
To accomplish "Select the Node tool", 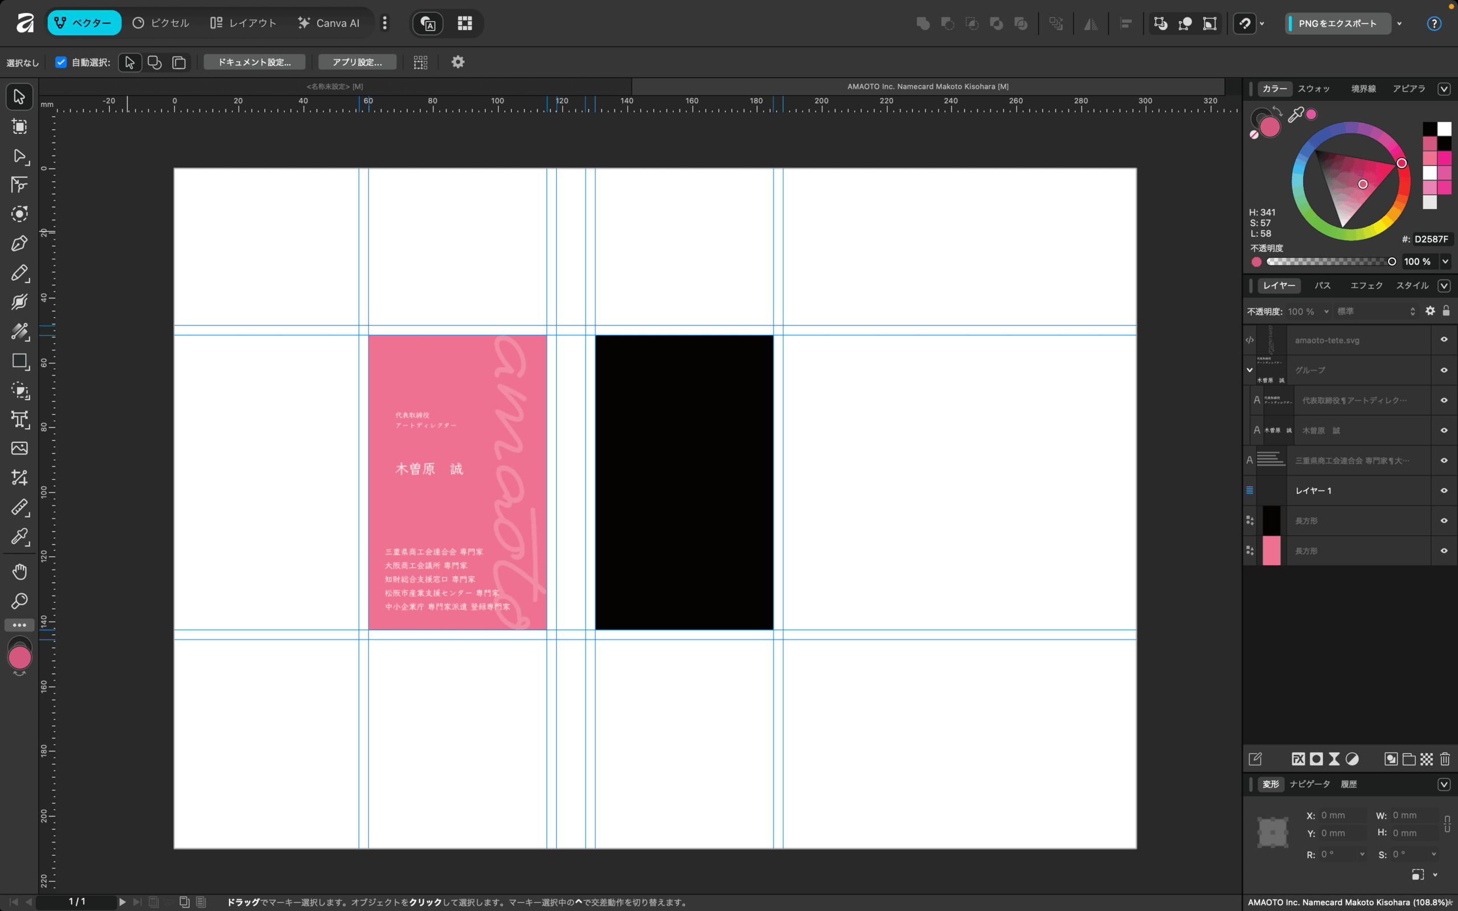I will [x=19, y=156].
